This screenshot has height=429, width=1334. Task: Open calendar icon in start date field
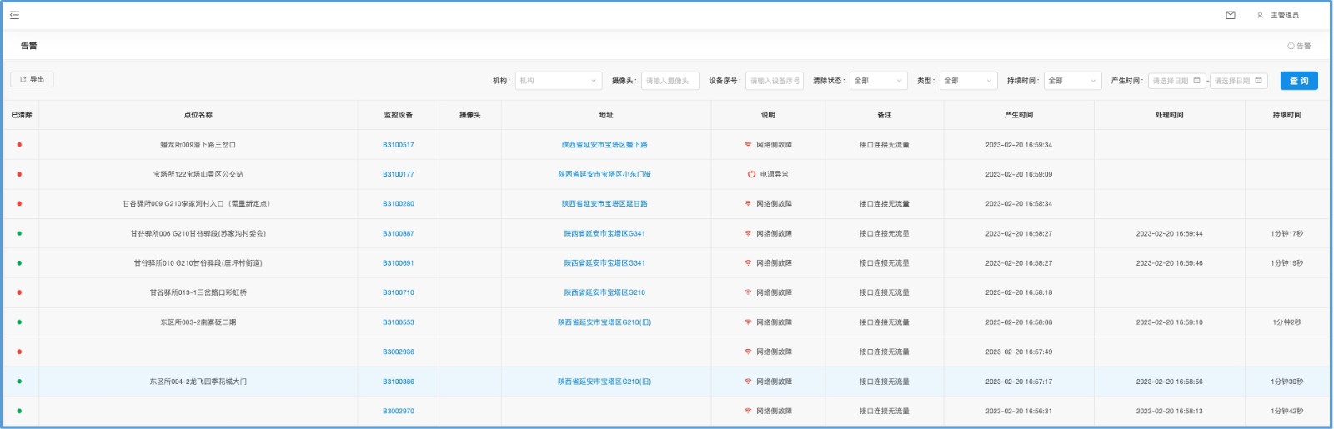(1196, 81)
